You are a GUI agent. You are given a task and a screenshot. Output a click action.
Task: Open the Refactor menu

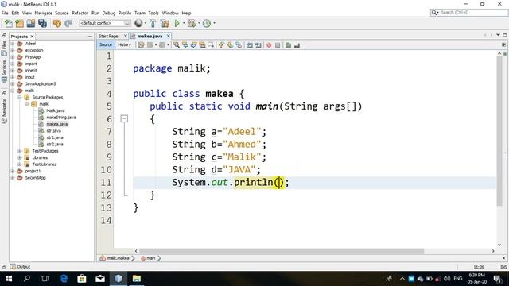click(80, 13)
